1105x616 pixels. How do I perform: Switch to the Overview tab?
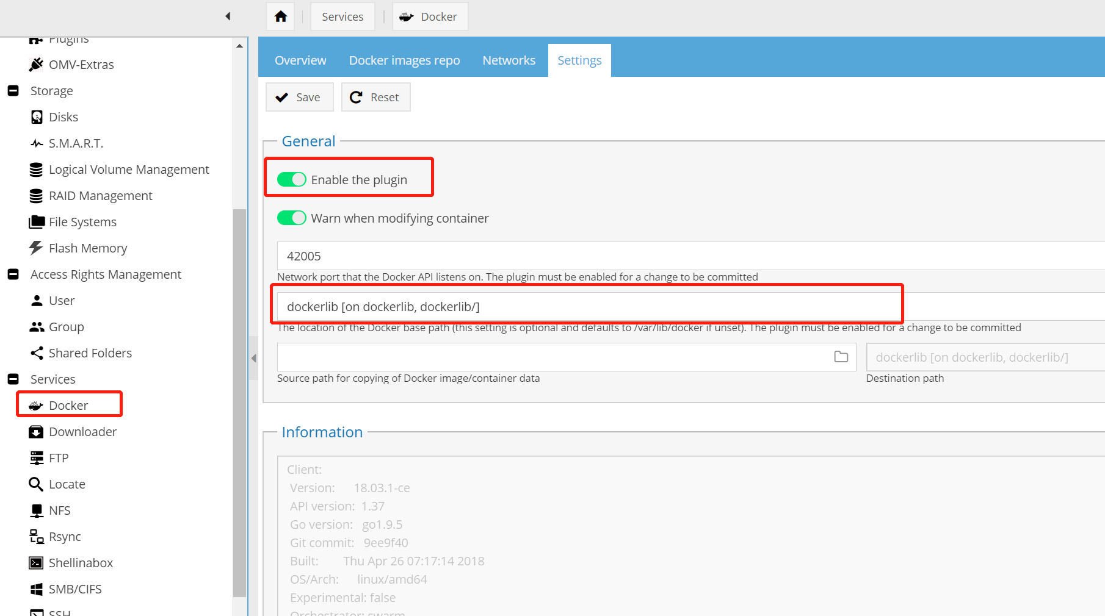point(300,60)
